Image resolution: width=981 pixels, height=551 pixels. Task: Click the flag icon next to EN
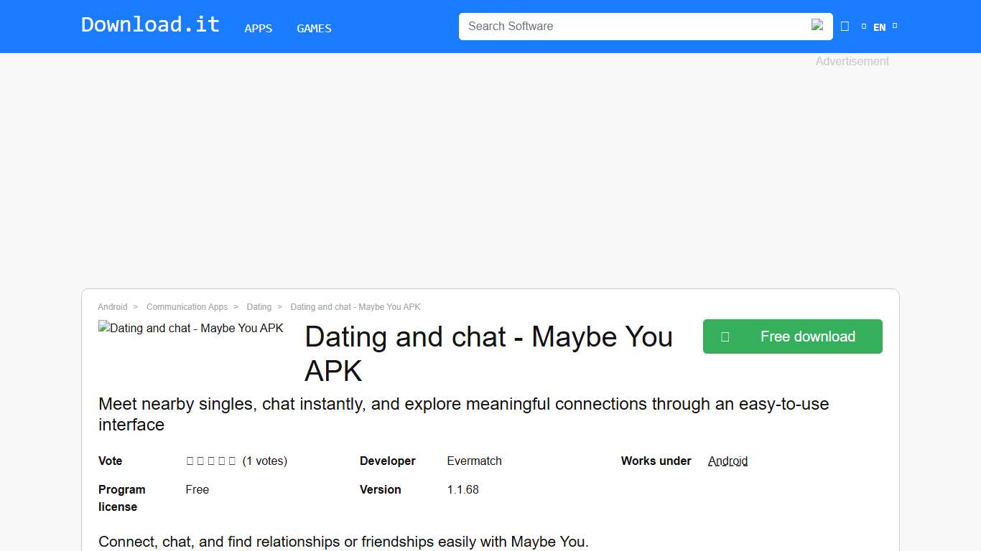865,25
